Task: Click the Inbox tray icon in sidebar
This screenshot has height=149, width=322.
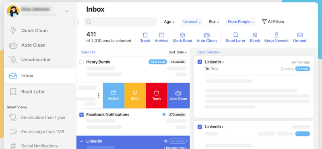Action: [13, 76]
